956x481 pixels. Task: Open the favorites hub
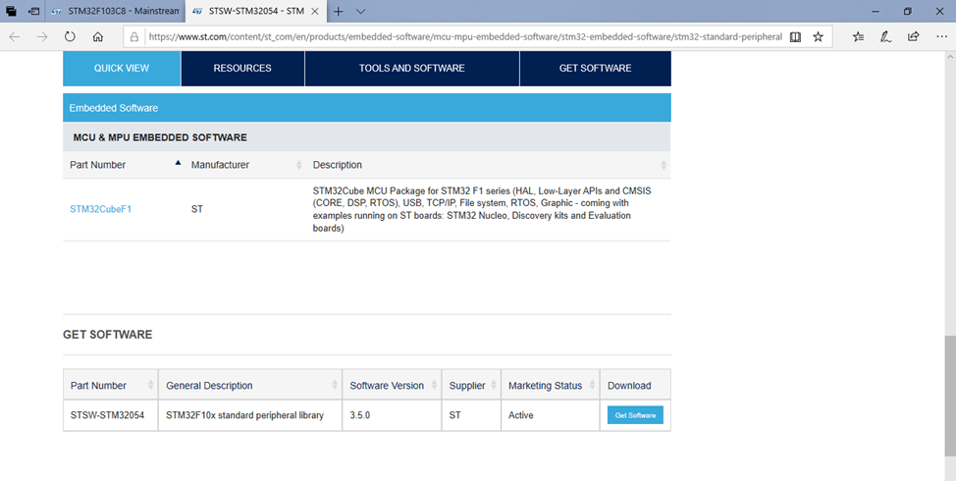click(859, 36)
